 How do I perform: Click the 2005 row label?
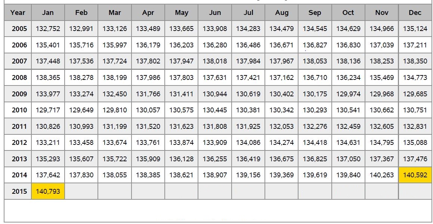(x=19, y=29)
